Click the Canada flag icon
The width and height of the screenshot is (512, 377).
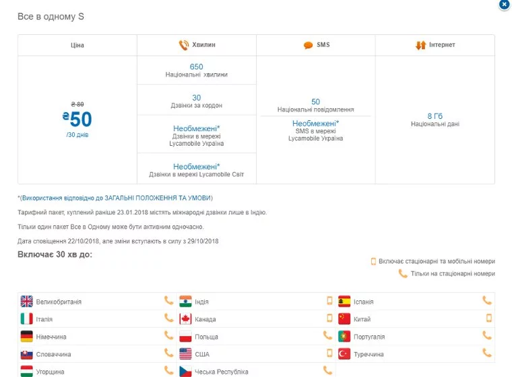(x=185, y=319)
